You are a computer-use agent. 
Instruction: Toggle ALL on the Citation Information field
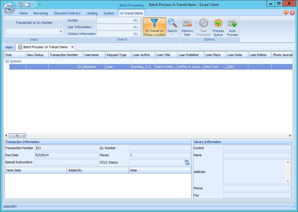tap(136, 33)
